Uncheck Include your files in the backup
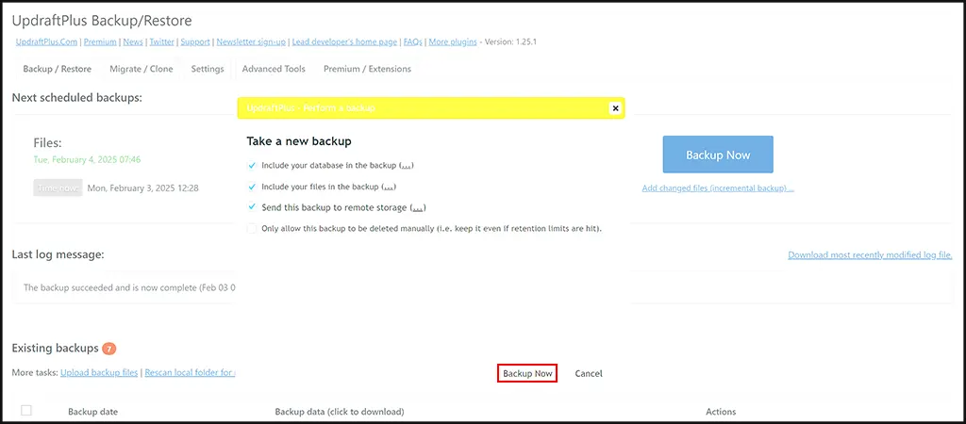The height and width of the screenshot is (424, 966). (251, 187)
